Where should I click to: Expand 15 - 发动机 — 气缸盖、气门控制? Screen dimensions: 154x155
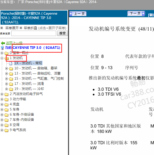pyautogui.click(x=6, y=79)
